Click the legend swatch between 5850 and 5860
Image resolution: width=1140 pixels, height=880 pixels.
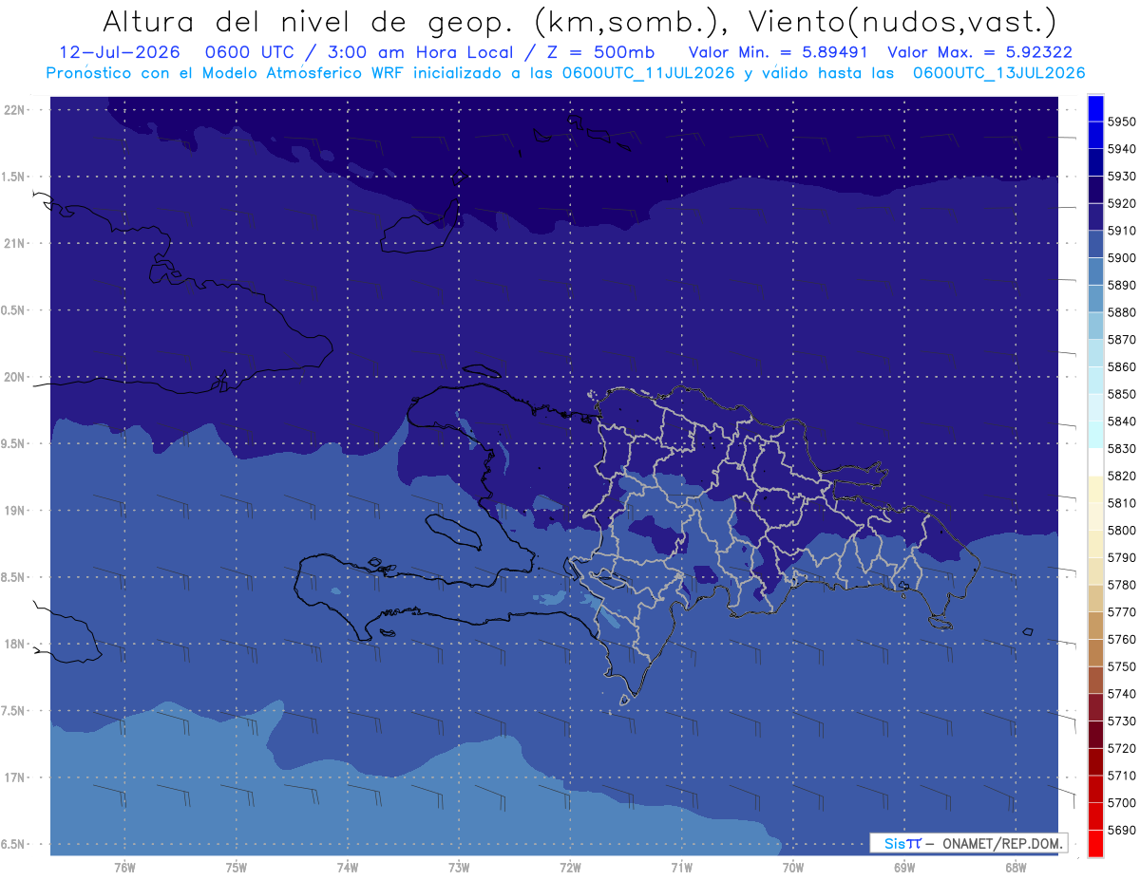(x=1095, y=380)
